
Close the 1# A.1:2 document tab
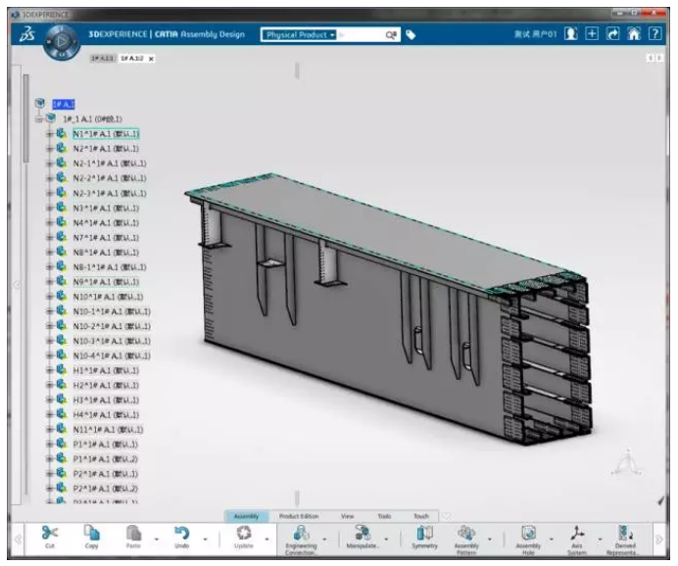(151, 59)
